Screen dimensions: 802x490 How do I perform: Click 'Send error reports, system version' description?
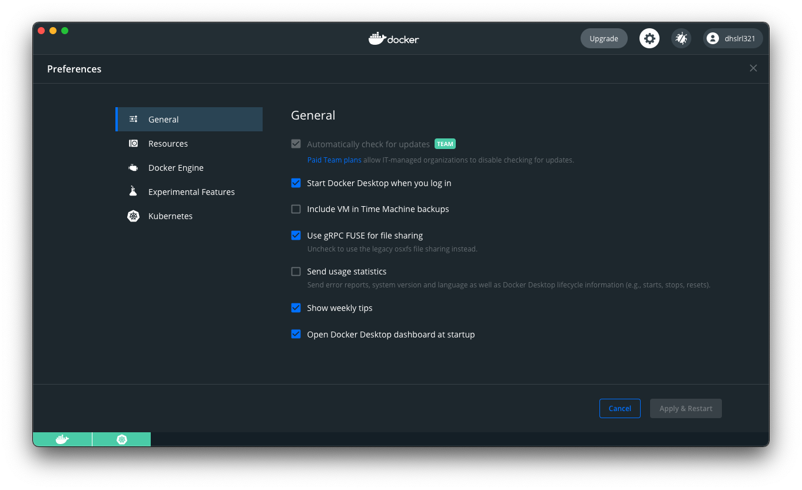click(509, 285)
